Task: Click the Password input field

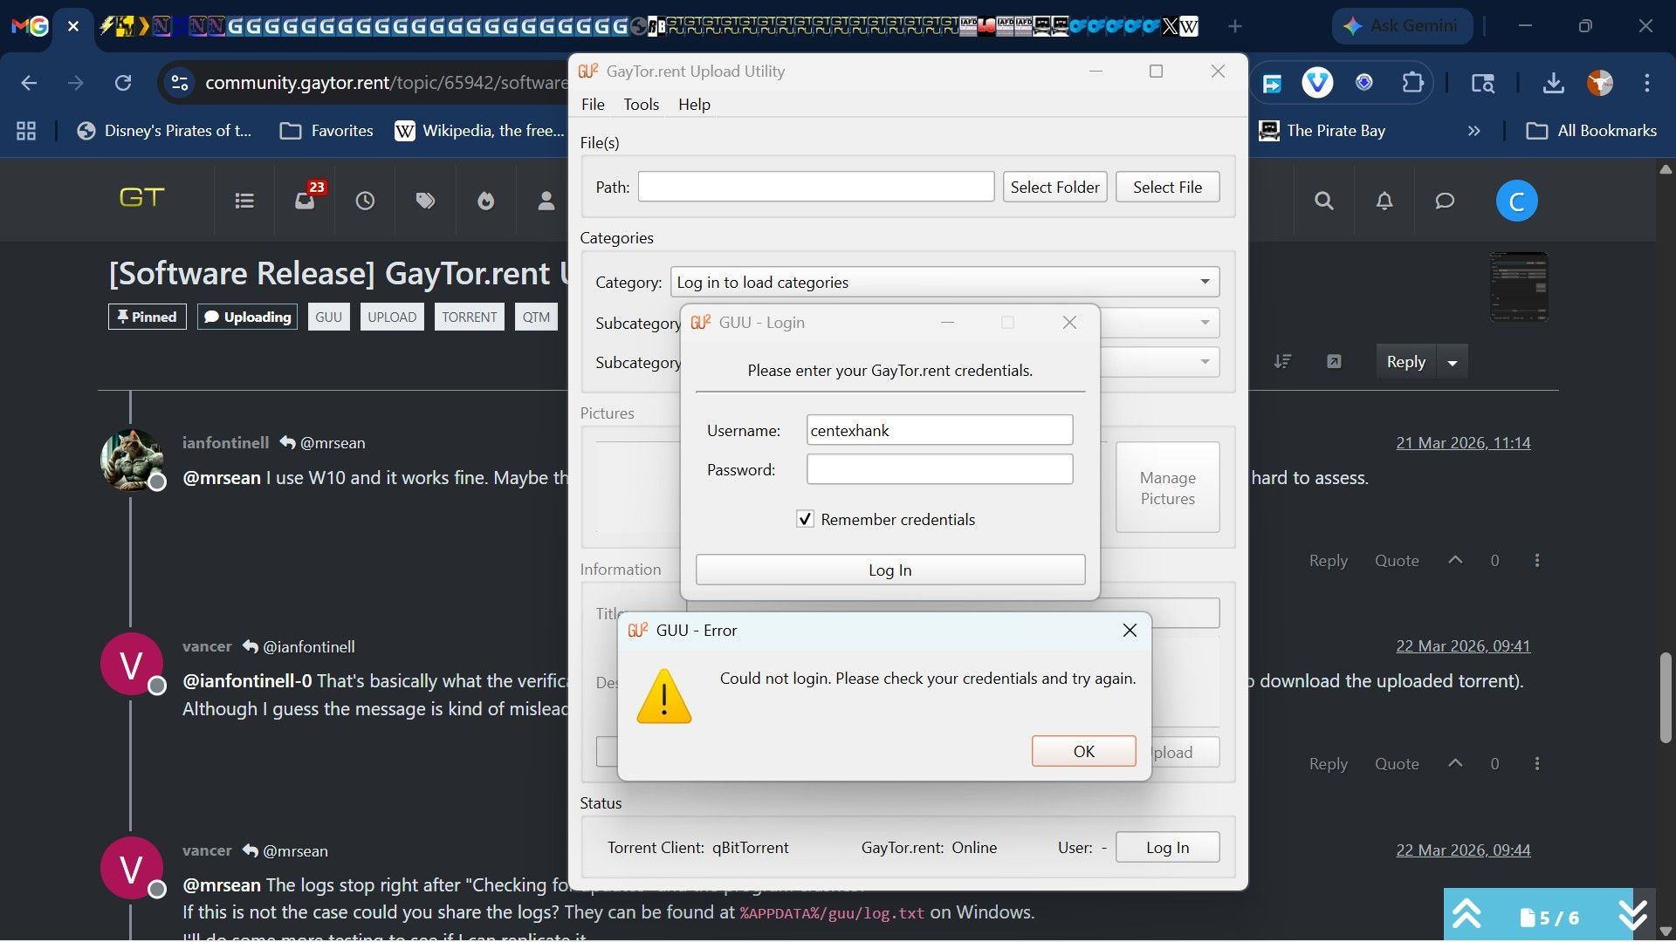Action: 939,469
